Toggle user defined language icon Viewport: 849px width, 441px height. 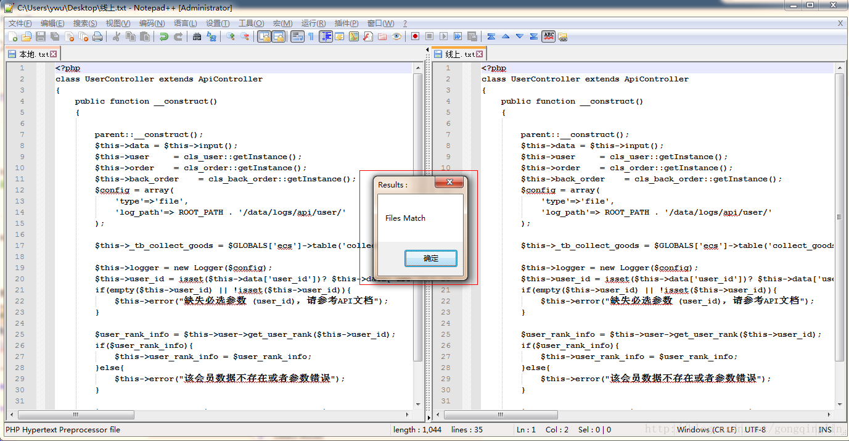coord(339,36)
